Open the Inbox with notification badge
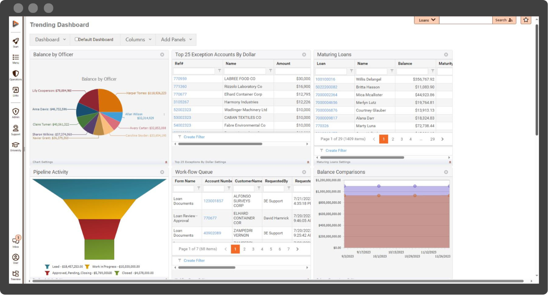 16,241
